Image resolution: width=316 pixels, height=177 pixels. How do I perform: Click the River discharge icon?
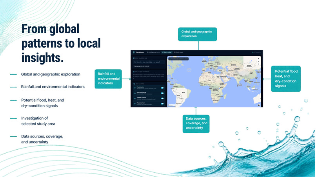pos(135,93)
